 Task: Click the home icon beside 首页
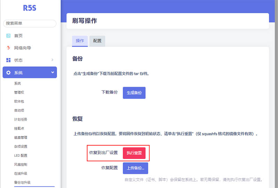pyautogui.click(x=8, y=36)
